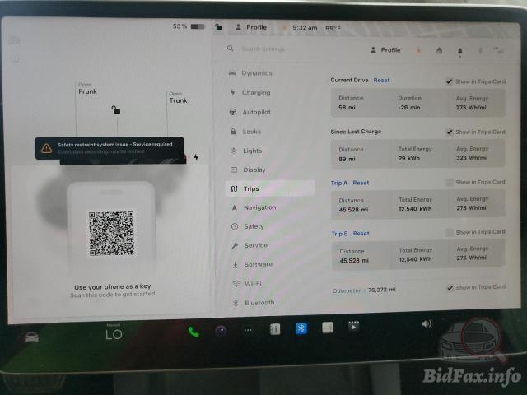Open the Phone app in dock
527x395 pixels.
[x=194, y=332]
